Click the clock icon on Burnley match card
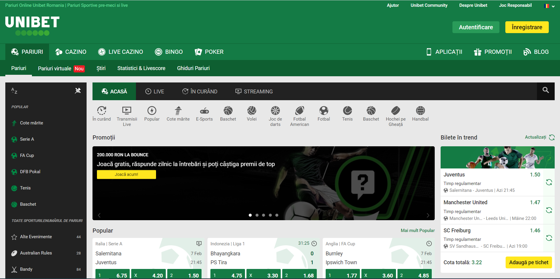The height and width of the screenshot is (279, 560). 429,244
